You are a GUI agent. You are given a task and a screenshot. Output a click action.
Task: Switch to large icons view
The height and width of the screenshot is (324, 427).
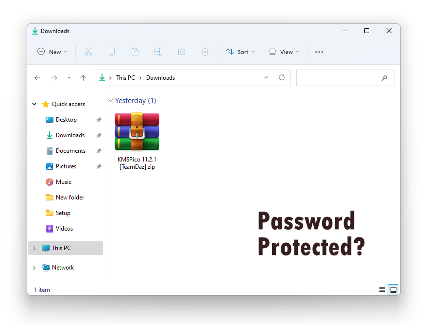[x=393, y=289]
